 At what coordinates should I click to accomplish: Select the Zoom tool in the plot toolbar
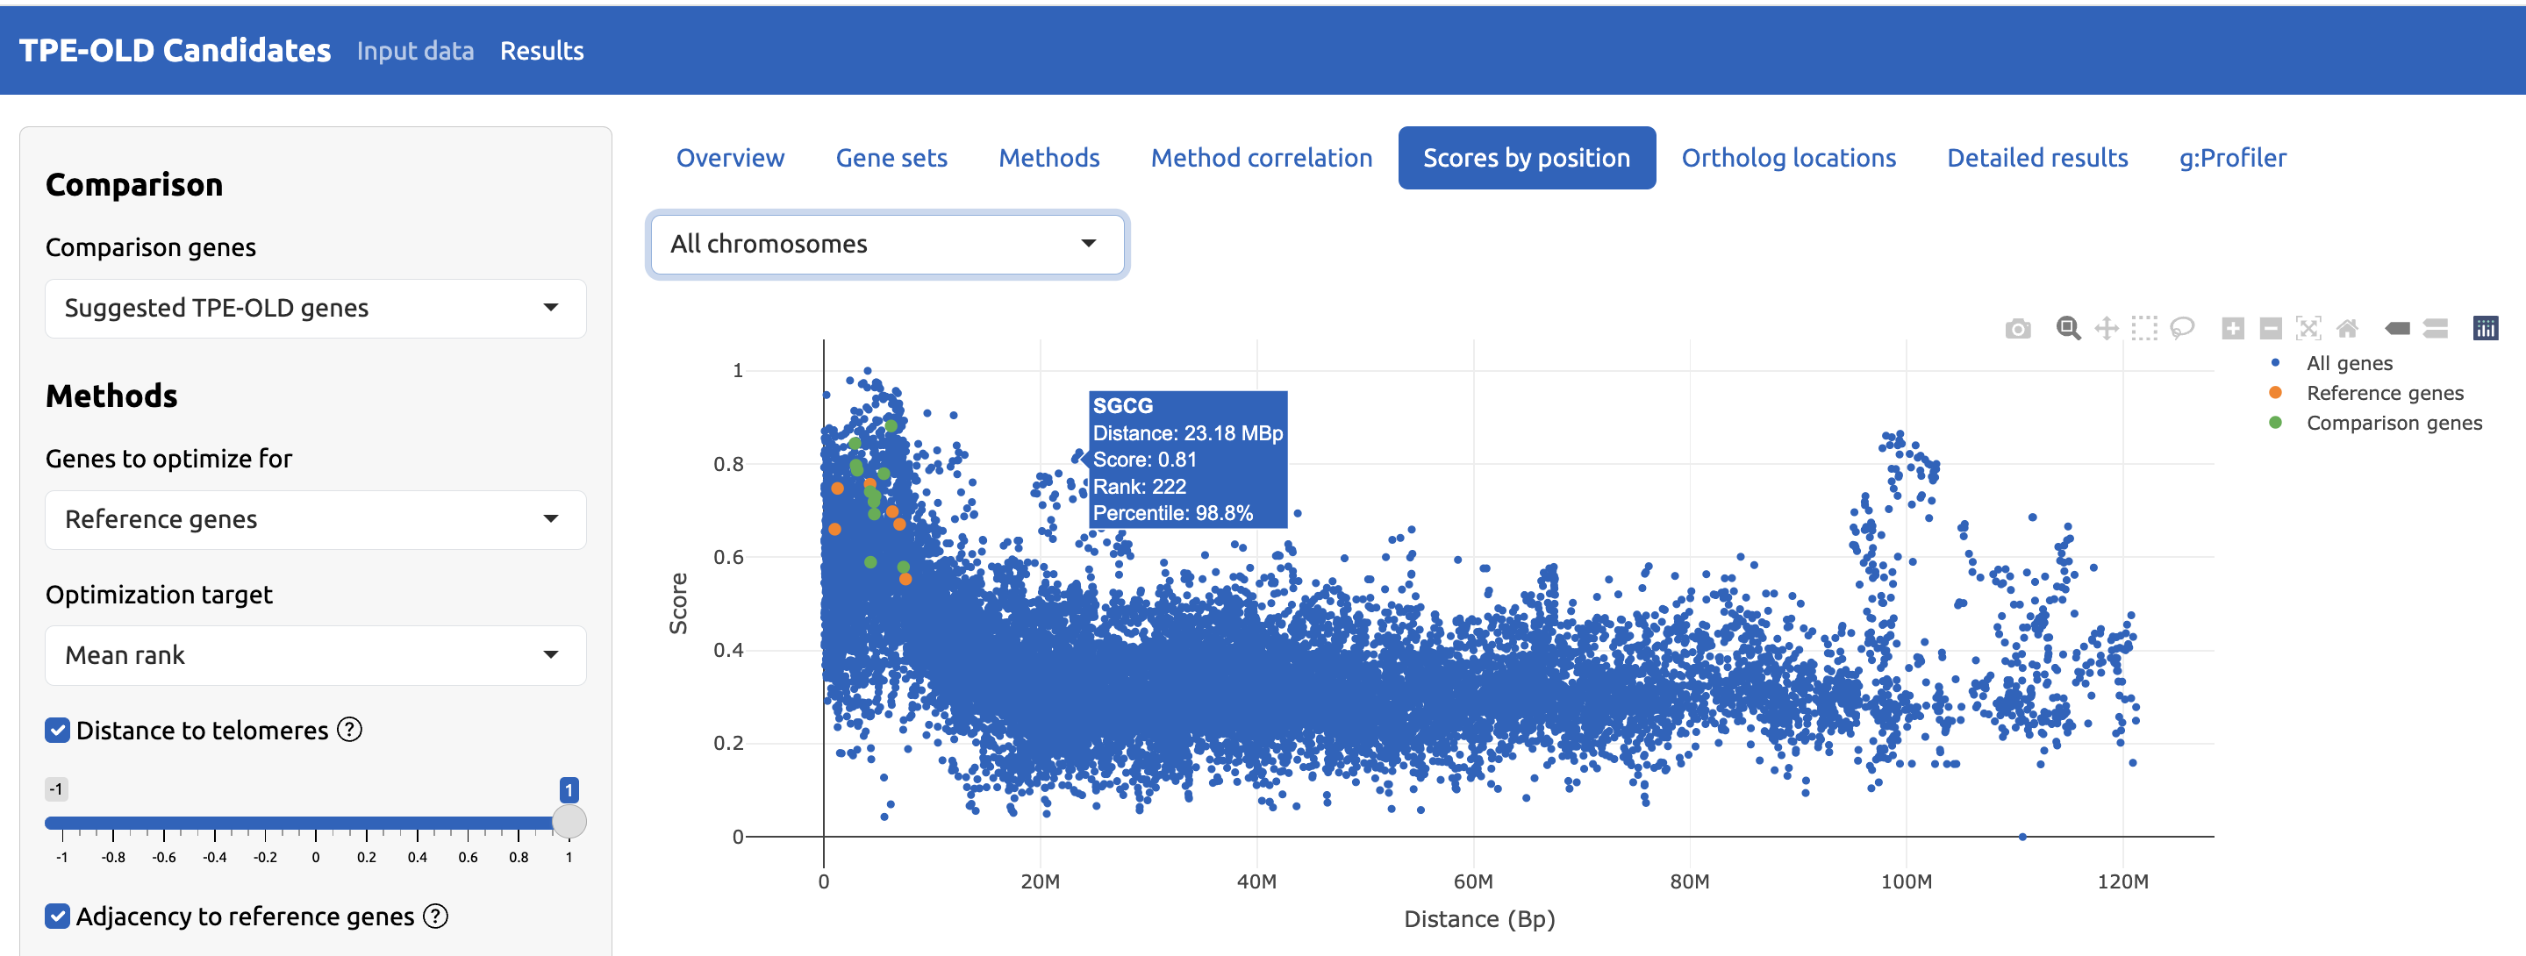point(2068,329)
